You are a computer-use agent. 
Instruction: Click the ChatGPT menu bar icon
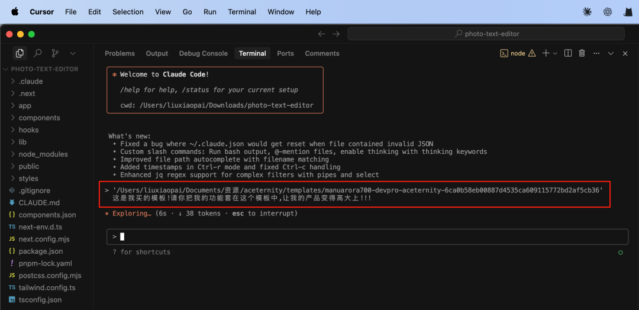click(x=608, y=12)
